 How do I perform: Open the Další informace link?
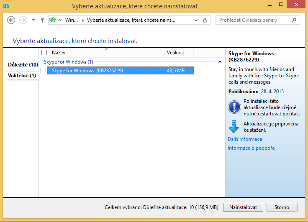pyautogui.click(x=245, y=139)
